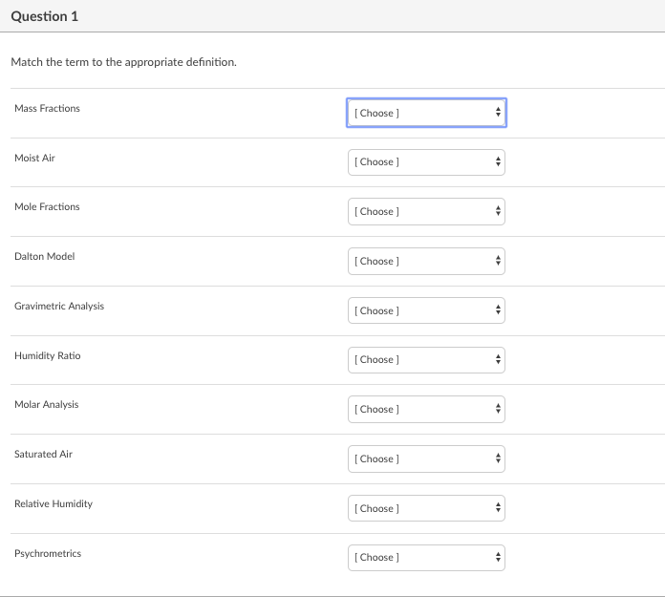The height and width of the screenshot is (597, 665).
Task: Open the Dalton Model definition dropdown
Action: tap(426, 261)
